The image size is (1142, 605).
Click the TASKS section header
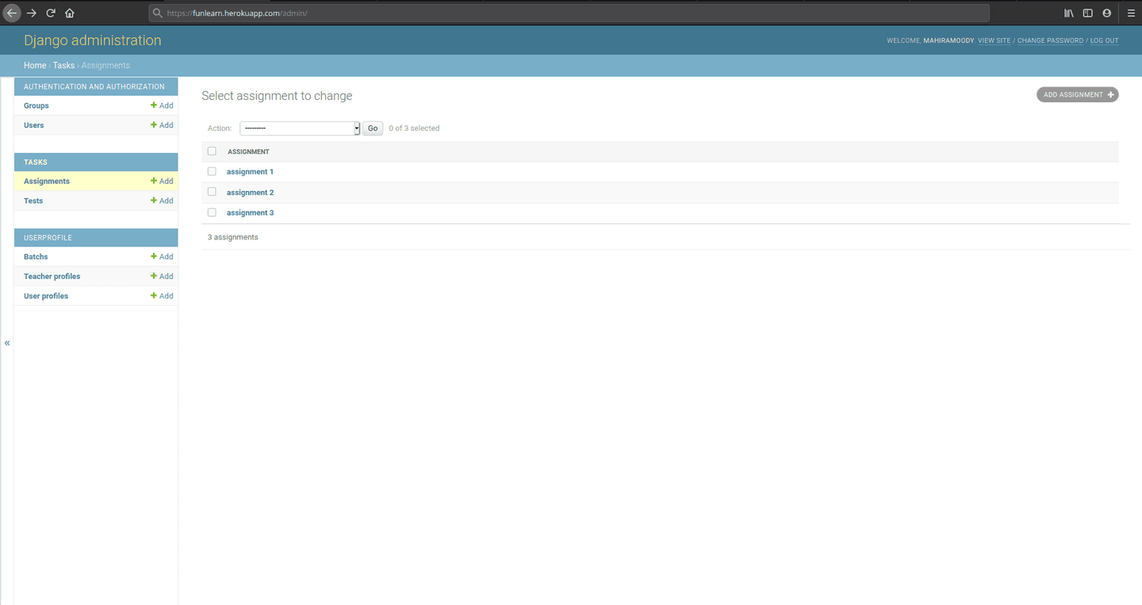(x=36, y=162)
